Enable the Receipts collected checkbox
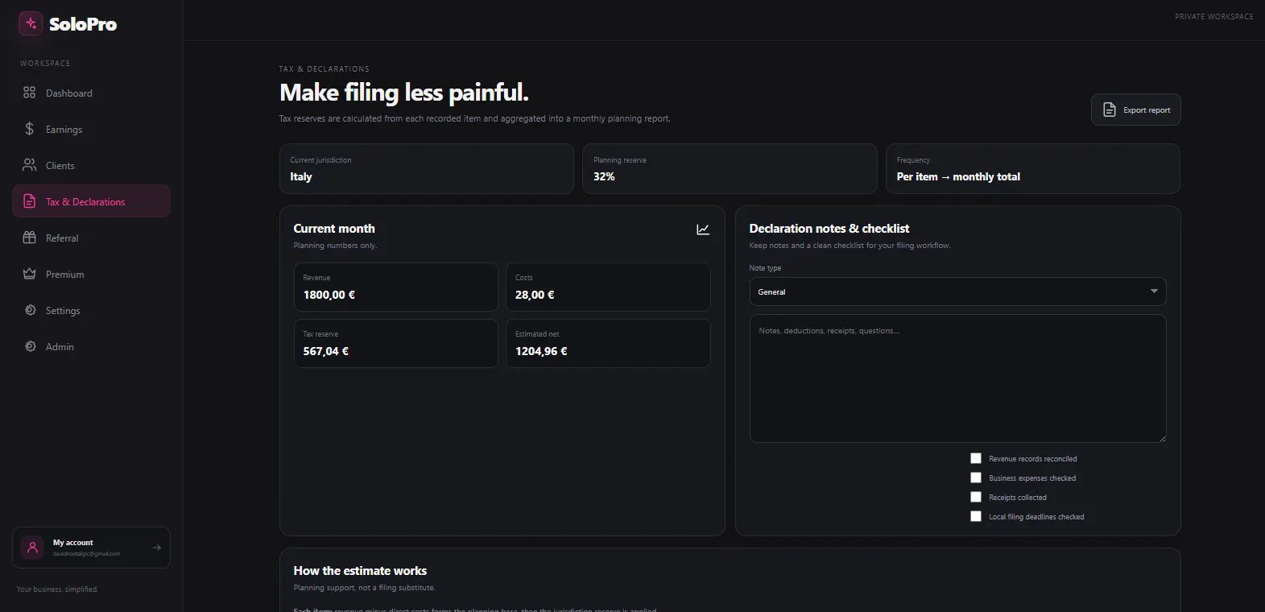This screenshot has width=1265, height=612. (976, 497)
